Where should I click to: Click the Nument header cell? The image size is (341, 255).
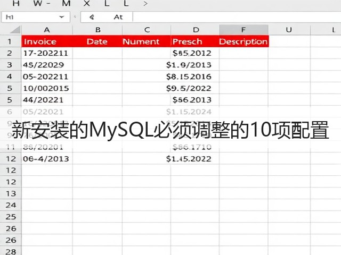point(147,41)
